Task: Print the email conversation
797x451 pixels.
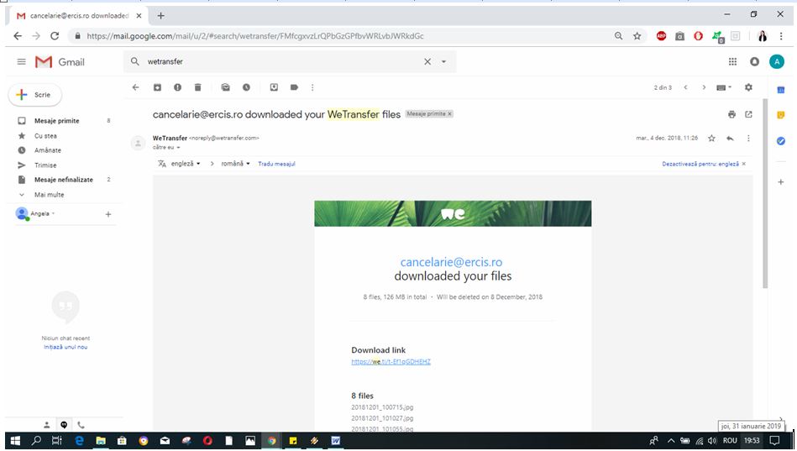Action: [731, 114]
